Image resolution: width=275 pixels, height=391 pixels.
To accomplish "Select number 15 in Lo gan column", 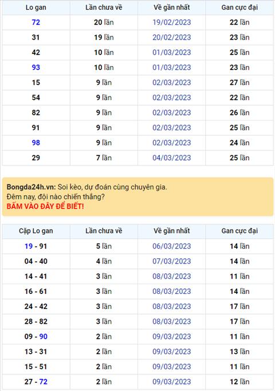I will [36, 83].
